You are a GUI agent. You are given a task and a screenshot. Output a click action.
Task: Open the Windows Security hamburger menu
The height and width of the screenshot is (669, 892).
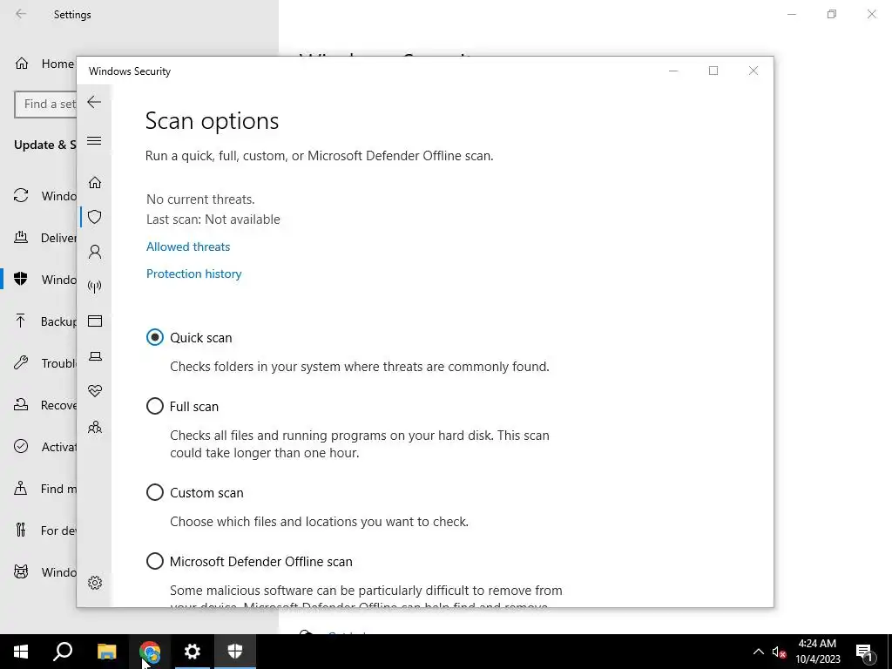94,140
